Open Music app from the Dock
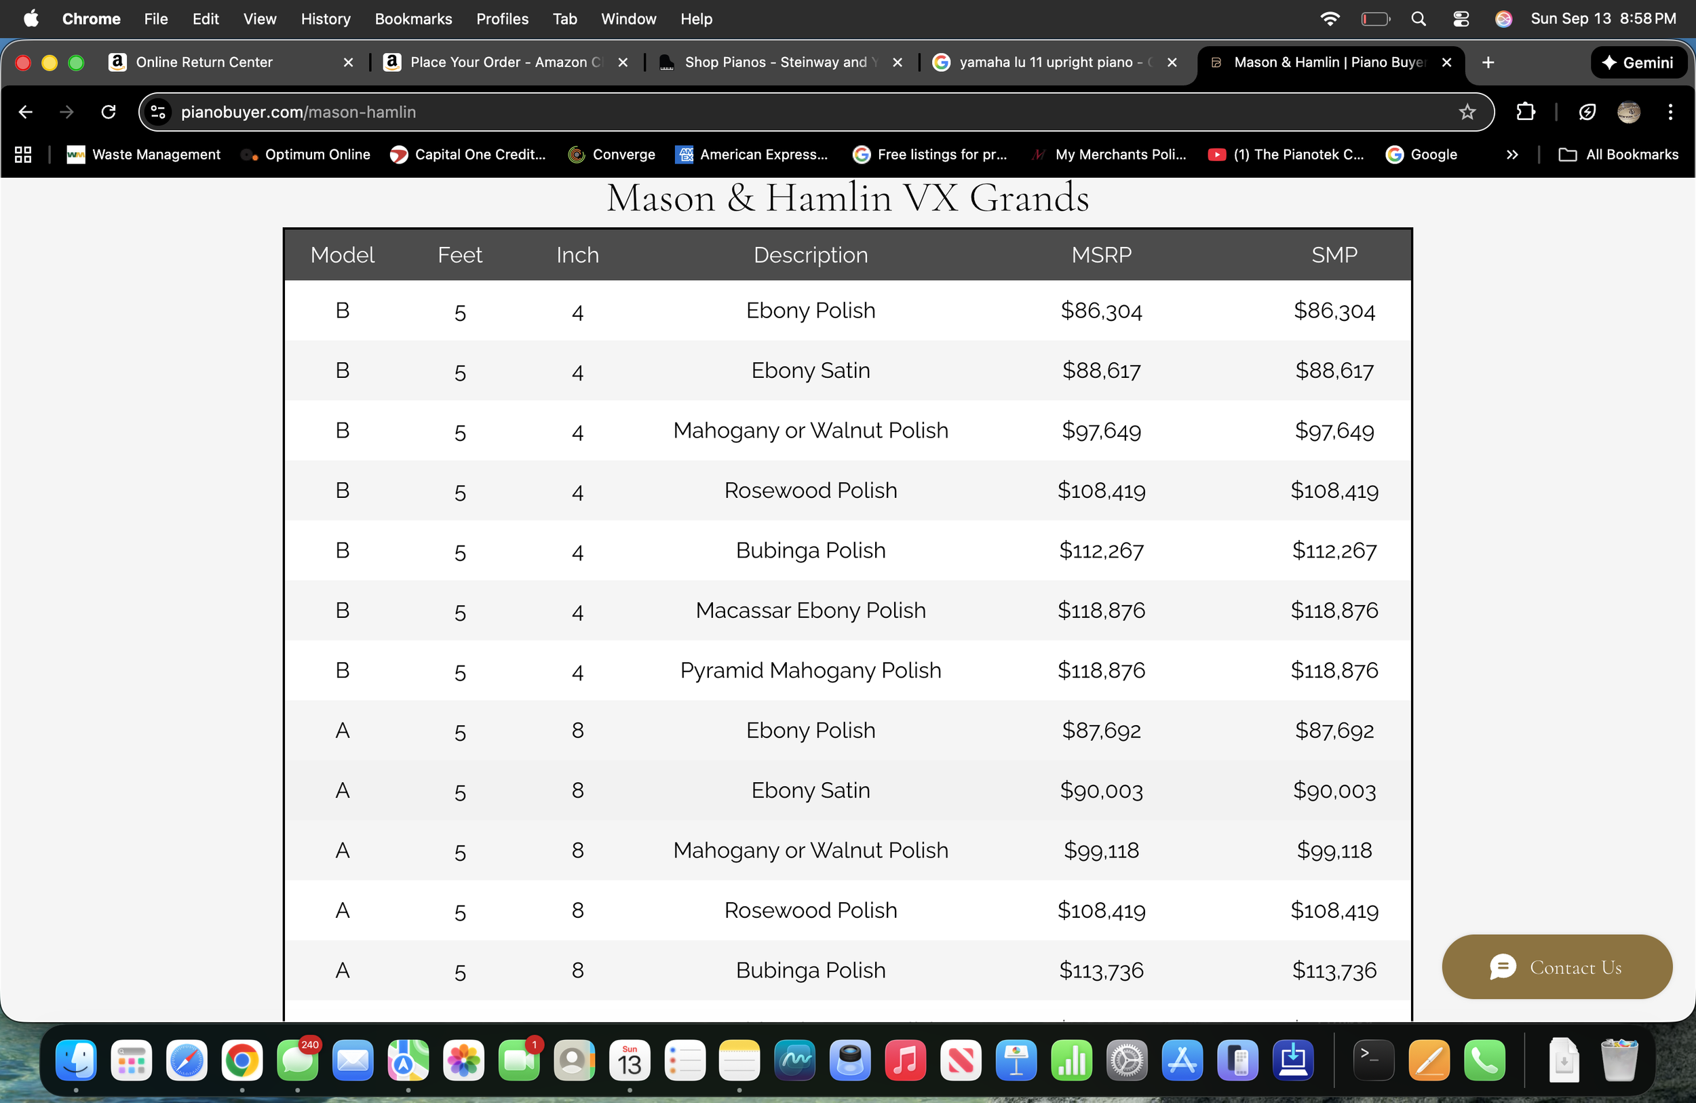The image size is (1696, 1103). 905,1060
